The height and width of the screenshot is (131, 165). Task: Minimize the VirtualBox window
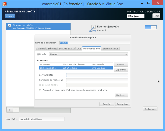(x=142, y=3)
